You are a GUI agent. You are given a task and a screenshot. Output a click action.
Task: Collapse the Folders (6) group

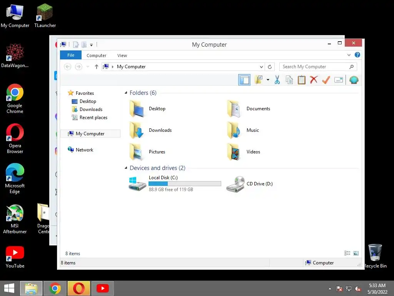click(x=126, y=93)
